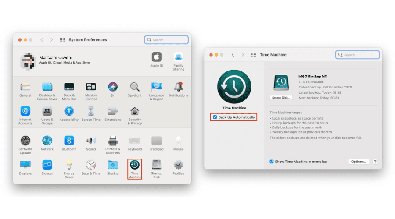The height and width of the screenshot is (219, 395).
Task: Open Time Machine Options
Action: (x=359, y=162)
